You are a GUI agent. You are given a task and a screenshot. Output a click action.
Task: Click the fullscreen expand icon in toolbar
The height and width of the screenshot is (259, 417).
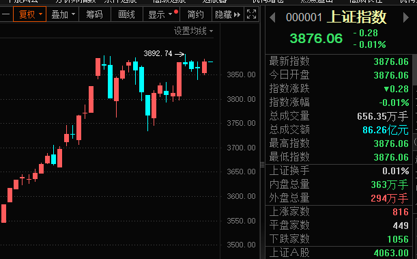click(x=251, y=14)
